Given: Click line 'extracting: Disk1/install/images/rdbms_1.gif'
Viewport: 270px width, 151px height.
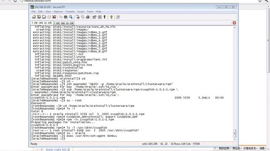Looking at the screenshot, I should coord(70,32).
